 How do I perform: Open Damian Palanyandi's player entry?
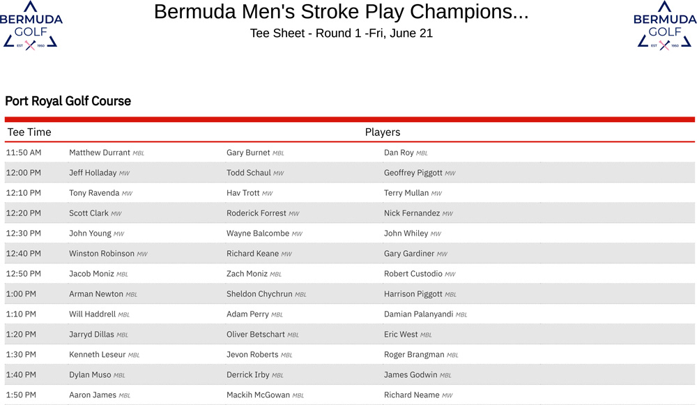(x=418, y=314)
